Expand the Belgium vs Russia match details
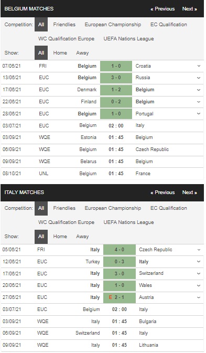The image size is (206, 353). [199, 78]
